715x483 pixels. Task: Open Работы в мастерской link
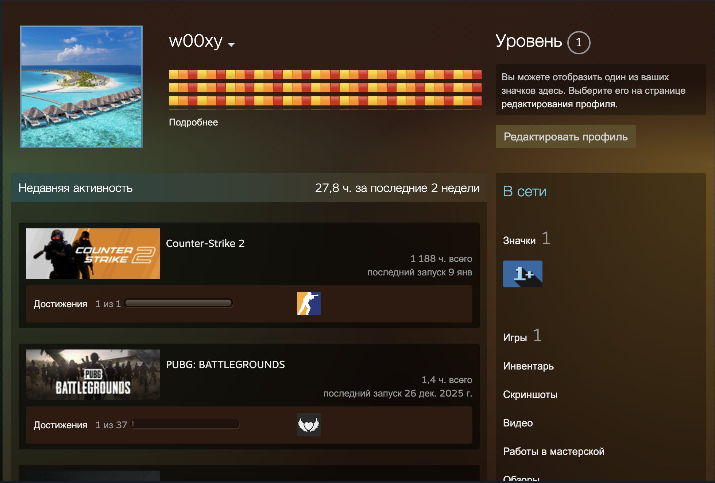[x=553, y=451]
